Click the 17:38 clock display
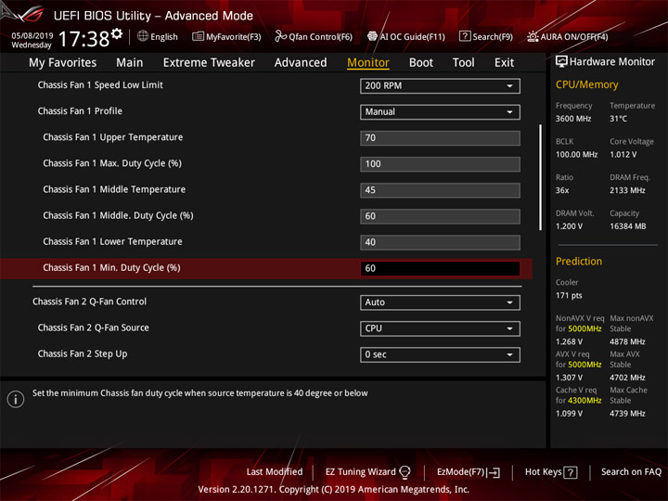Screen dimensions: 668x501 click(83, 39)
